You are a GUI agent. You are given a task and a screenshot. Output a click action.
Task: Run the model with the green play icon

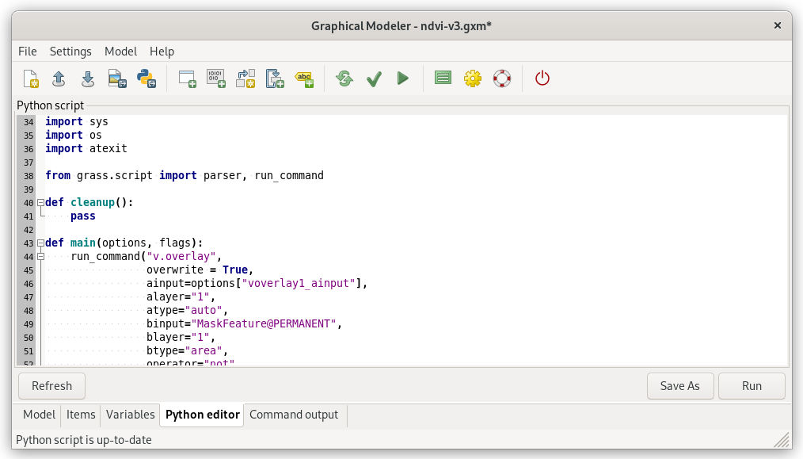pos(403,78)
